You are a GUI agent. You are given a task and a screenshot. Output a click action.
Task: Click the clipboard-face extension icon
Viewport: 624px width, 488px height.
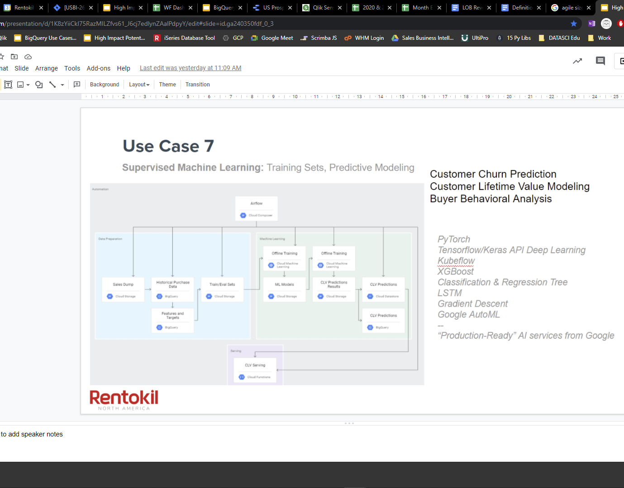click(606, 24)
